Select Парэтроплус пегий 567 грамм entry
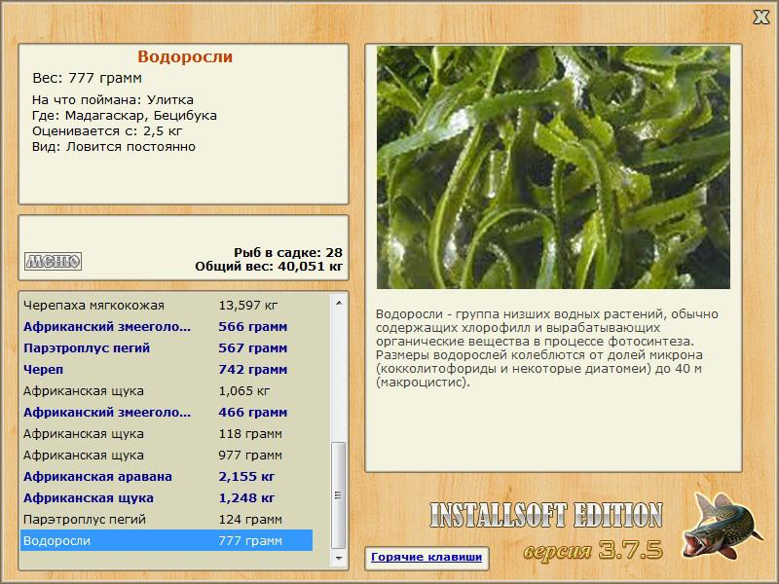 [x=167, y=347]
